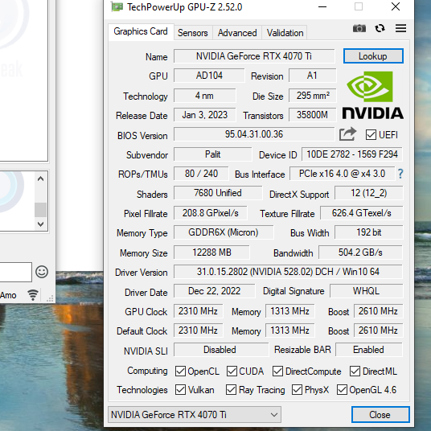Click the Technology value 4 nm
This screenshot has width=431, height=431.
(204, 96)
